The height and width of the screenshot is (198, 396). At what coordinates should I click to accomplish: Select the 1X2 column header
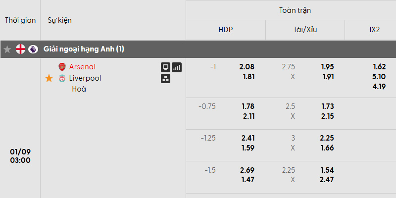[374, 30]
